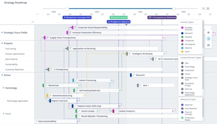
Task: Select the C-Transparency Delivered milestone
Action: (x=162, y=17)
